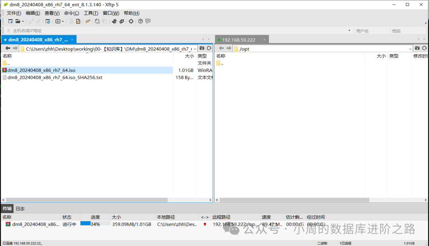Refresh the remote pane

pyautogui.click(x=424, y=48)
